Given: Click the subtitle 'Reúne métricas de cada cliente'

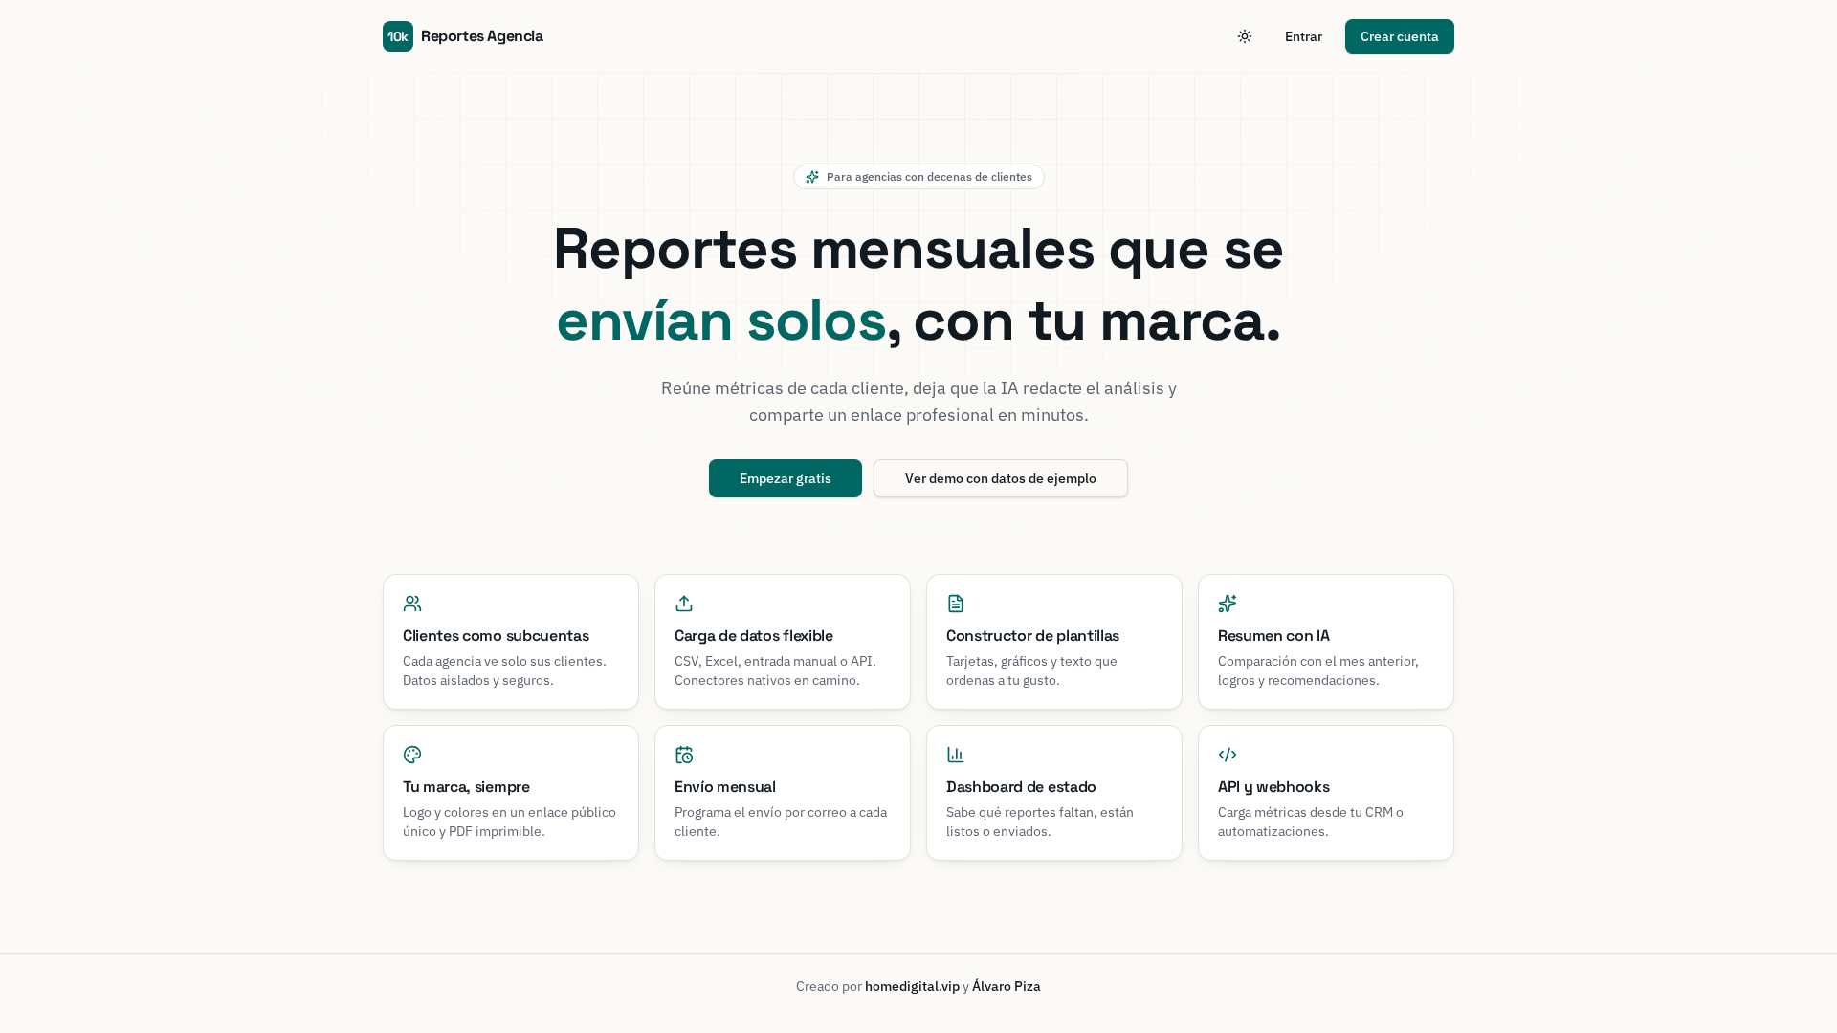Looking at the screenshot, I should (x=783, y=388).
